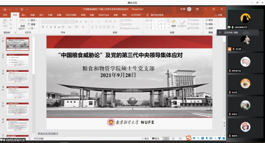The height and width of the screenshot is (143, 265).
Task: Click Start From Beginning icon in title bar
Action: click(x=22, y=9)
